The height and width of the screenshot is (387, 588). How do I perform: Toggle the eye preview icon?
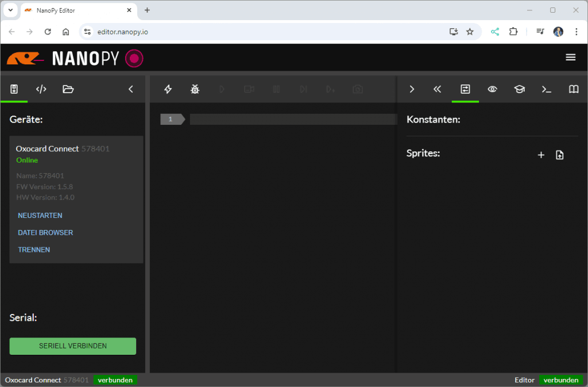point(492,89)
